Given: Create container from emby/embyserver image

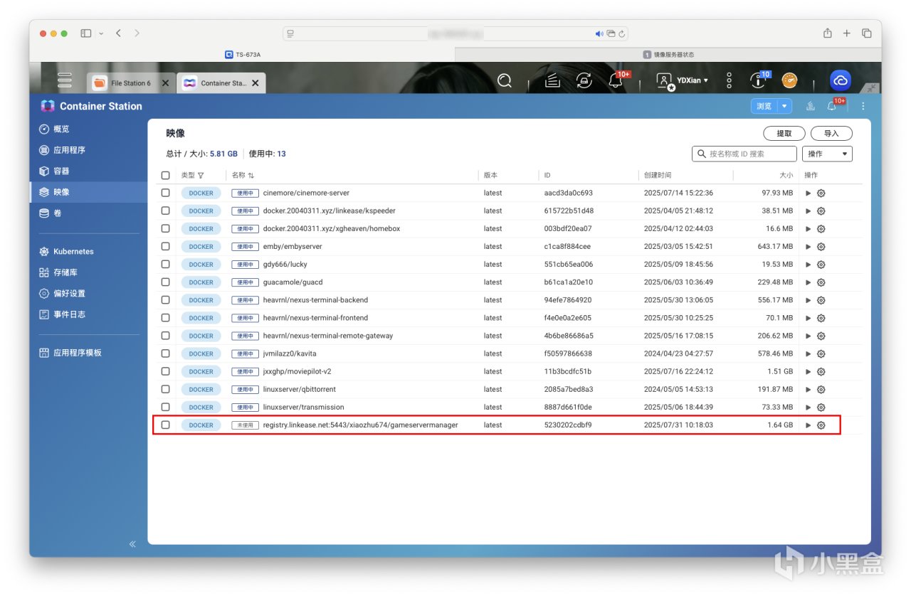Looking at the screenshot, I should [808, 247].
